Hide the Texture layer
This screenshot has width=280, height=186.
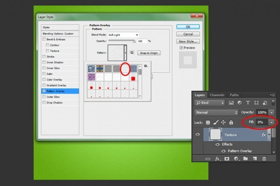(x=197, y=135)
